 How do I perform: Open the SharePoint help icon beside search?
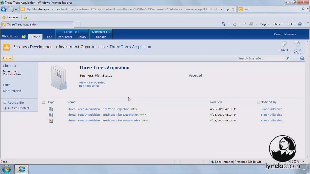point(302,58)
